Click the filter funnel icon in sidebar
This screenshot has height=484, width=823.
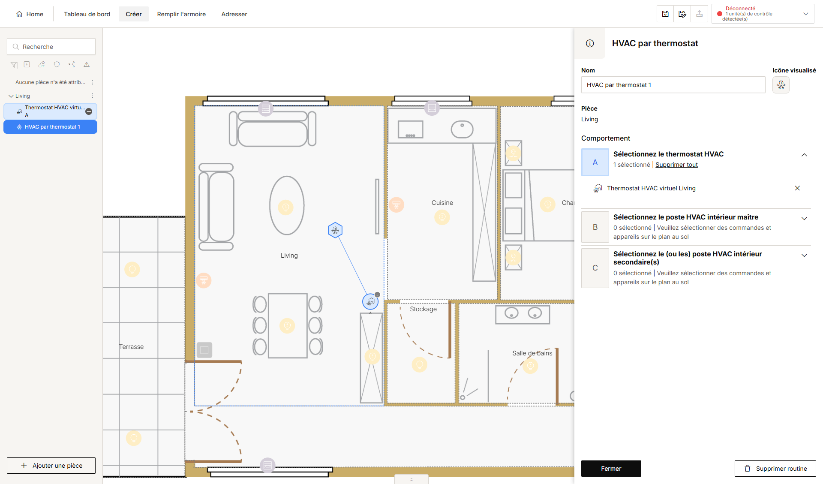point(14,65)
